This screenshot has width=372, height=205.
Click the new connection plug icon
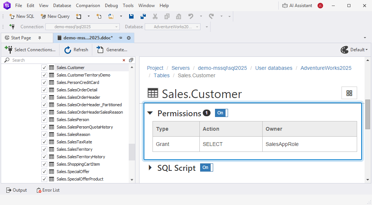(12, 27)
